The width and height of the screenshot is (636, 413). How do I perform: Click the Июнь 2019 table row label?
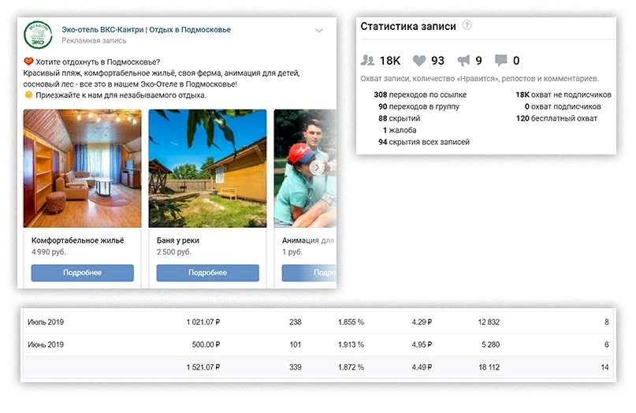pyautogui.click(x=46, y=345)
